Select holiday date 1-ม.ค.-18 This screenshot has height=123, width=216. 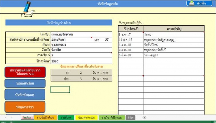[131, 45]
